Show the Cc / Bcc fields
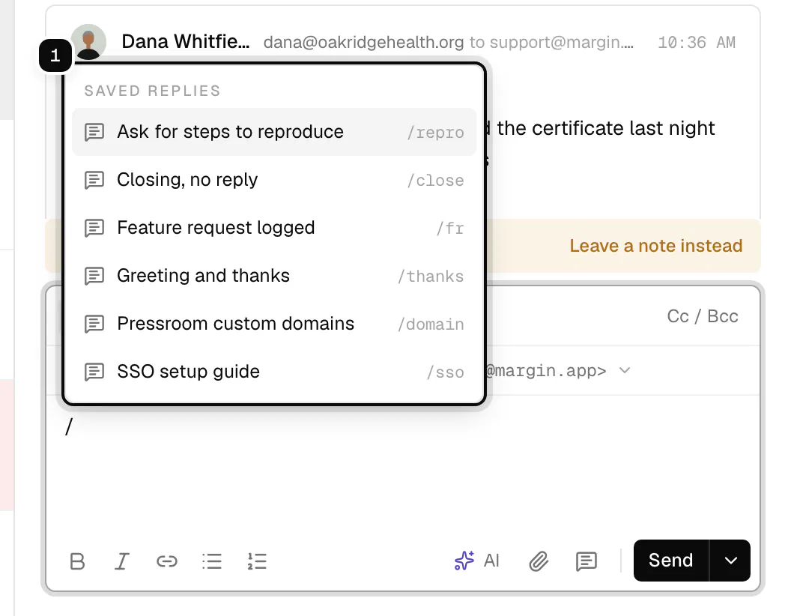The height and width of the screenshot is (616, 791). click(702, 316)
